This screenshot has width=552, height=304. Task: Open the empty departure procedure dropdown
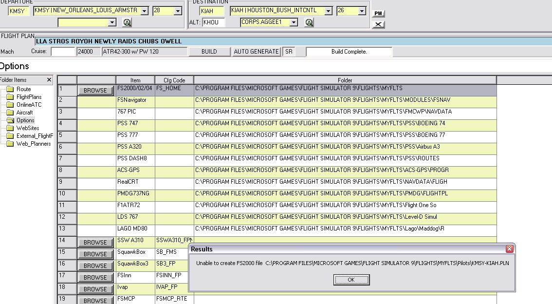pos(112,22)
